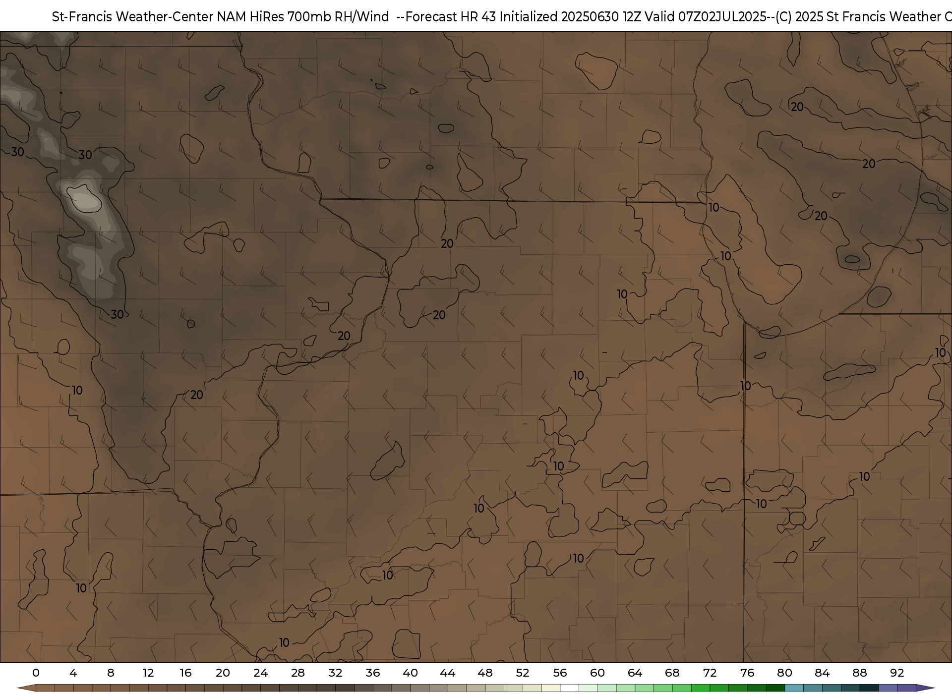
Task: Click colorbar legend label "40"
Action: coord(410,673)
